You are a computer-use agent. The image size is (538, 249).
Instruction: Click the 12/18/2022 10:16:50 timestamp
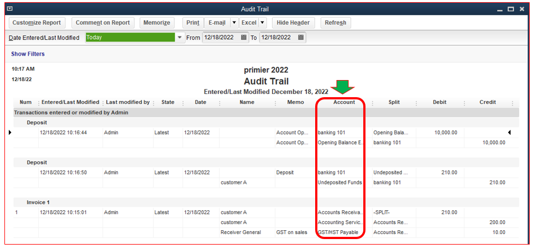[x=63, y=173]
